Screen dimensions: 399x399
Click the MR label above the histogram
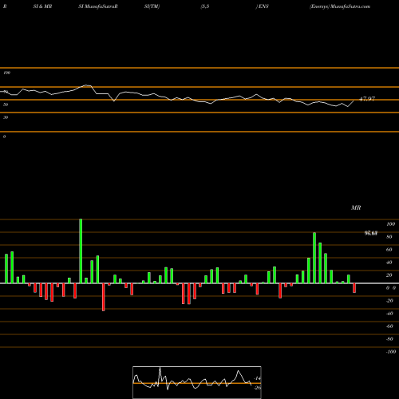[x=356, y=207]
